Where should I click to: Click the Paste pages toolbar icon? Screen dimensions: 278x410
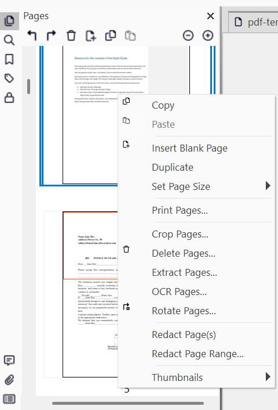pos(130,35)
